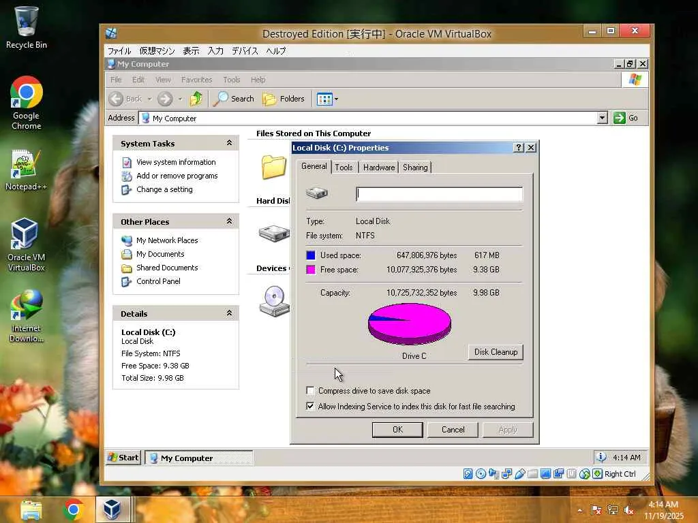Click the Back arrow in My Computer toolbar

(116, 99)
